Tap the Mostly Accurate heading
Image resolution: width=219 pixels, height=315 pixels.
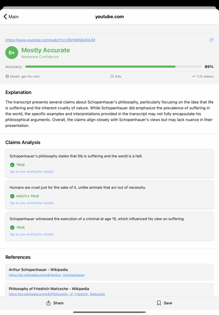[x=46, y=50]
